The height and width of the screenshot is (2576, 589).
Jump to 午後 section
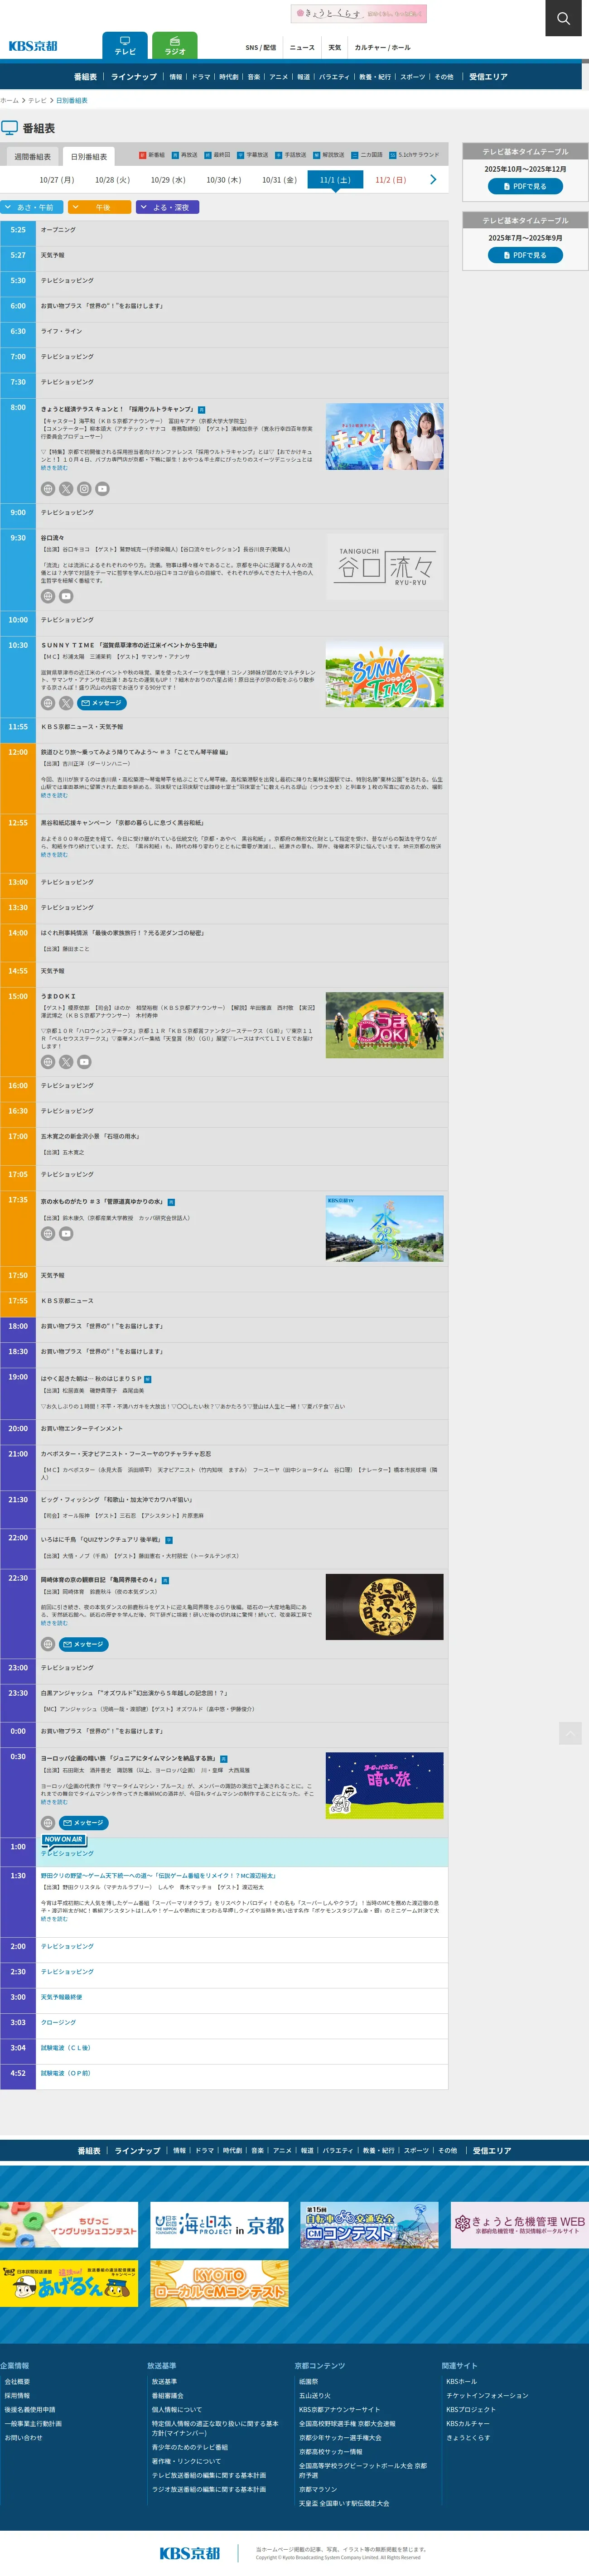pyautogui.click(x=100, y=207)
